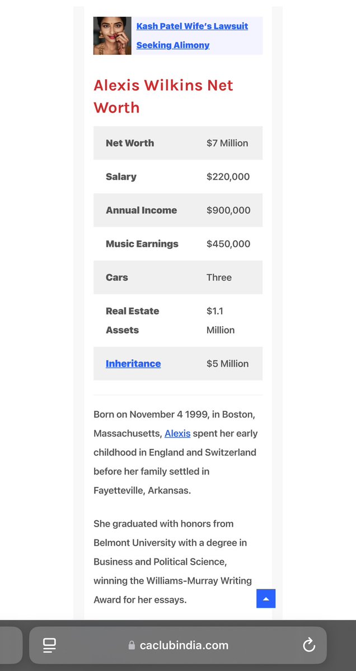The width and height of the screenshot is (356, 671).
Task: Tap the $220,000 salary value
Action: 228,177
